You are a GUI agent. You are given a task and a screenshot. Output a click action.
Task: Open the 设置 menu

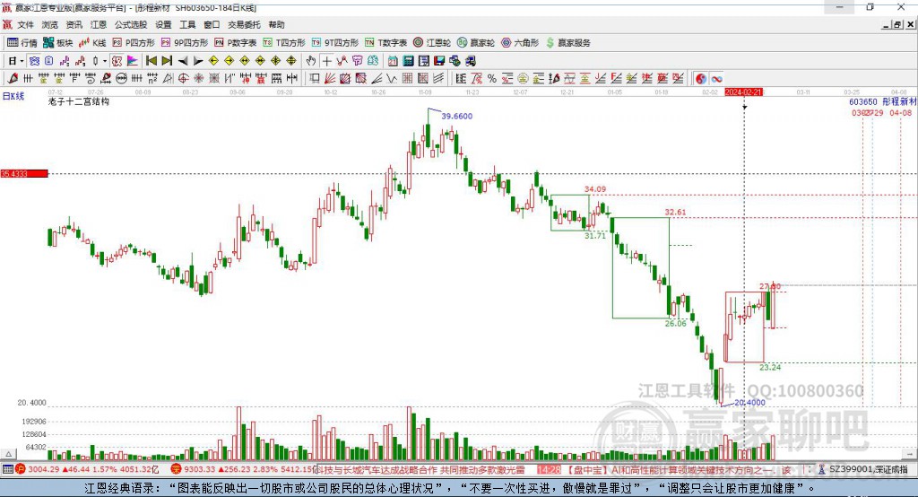(163, 24)
